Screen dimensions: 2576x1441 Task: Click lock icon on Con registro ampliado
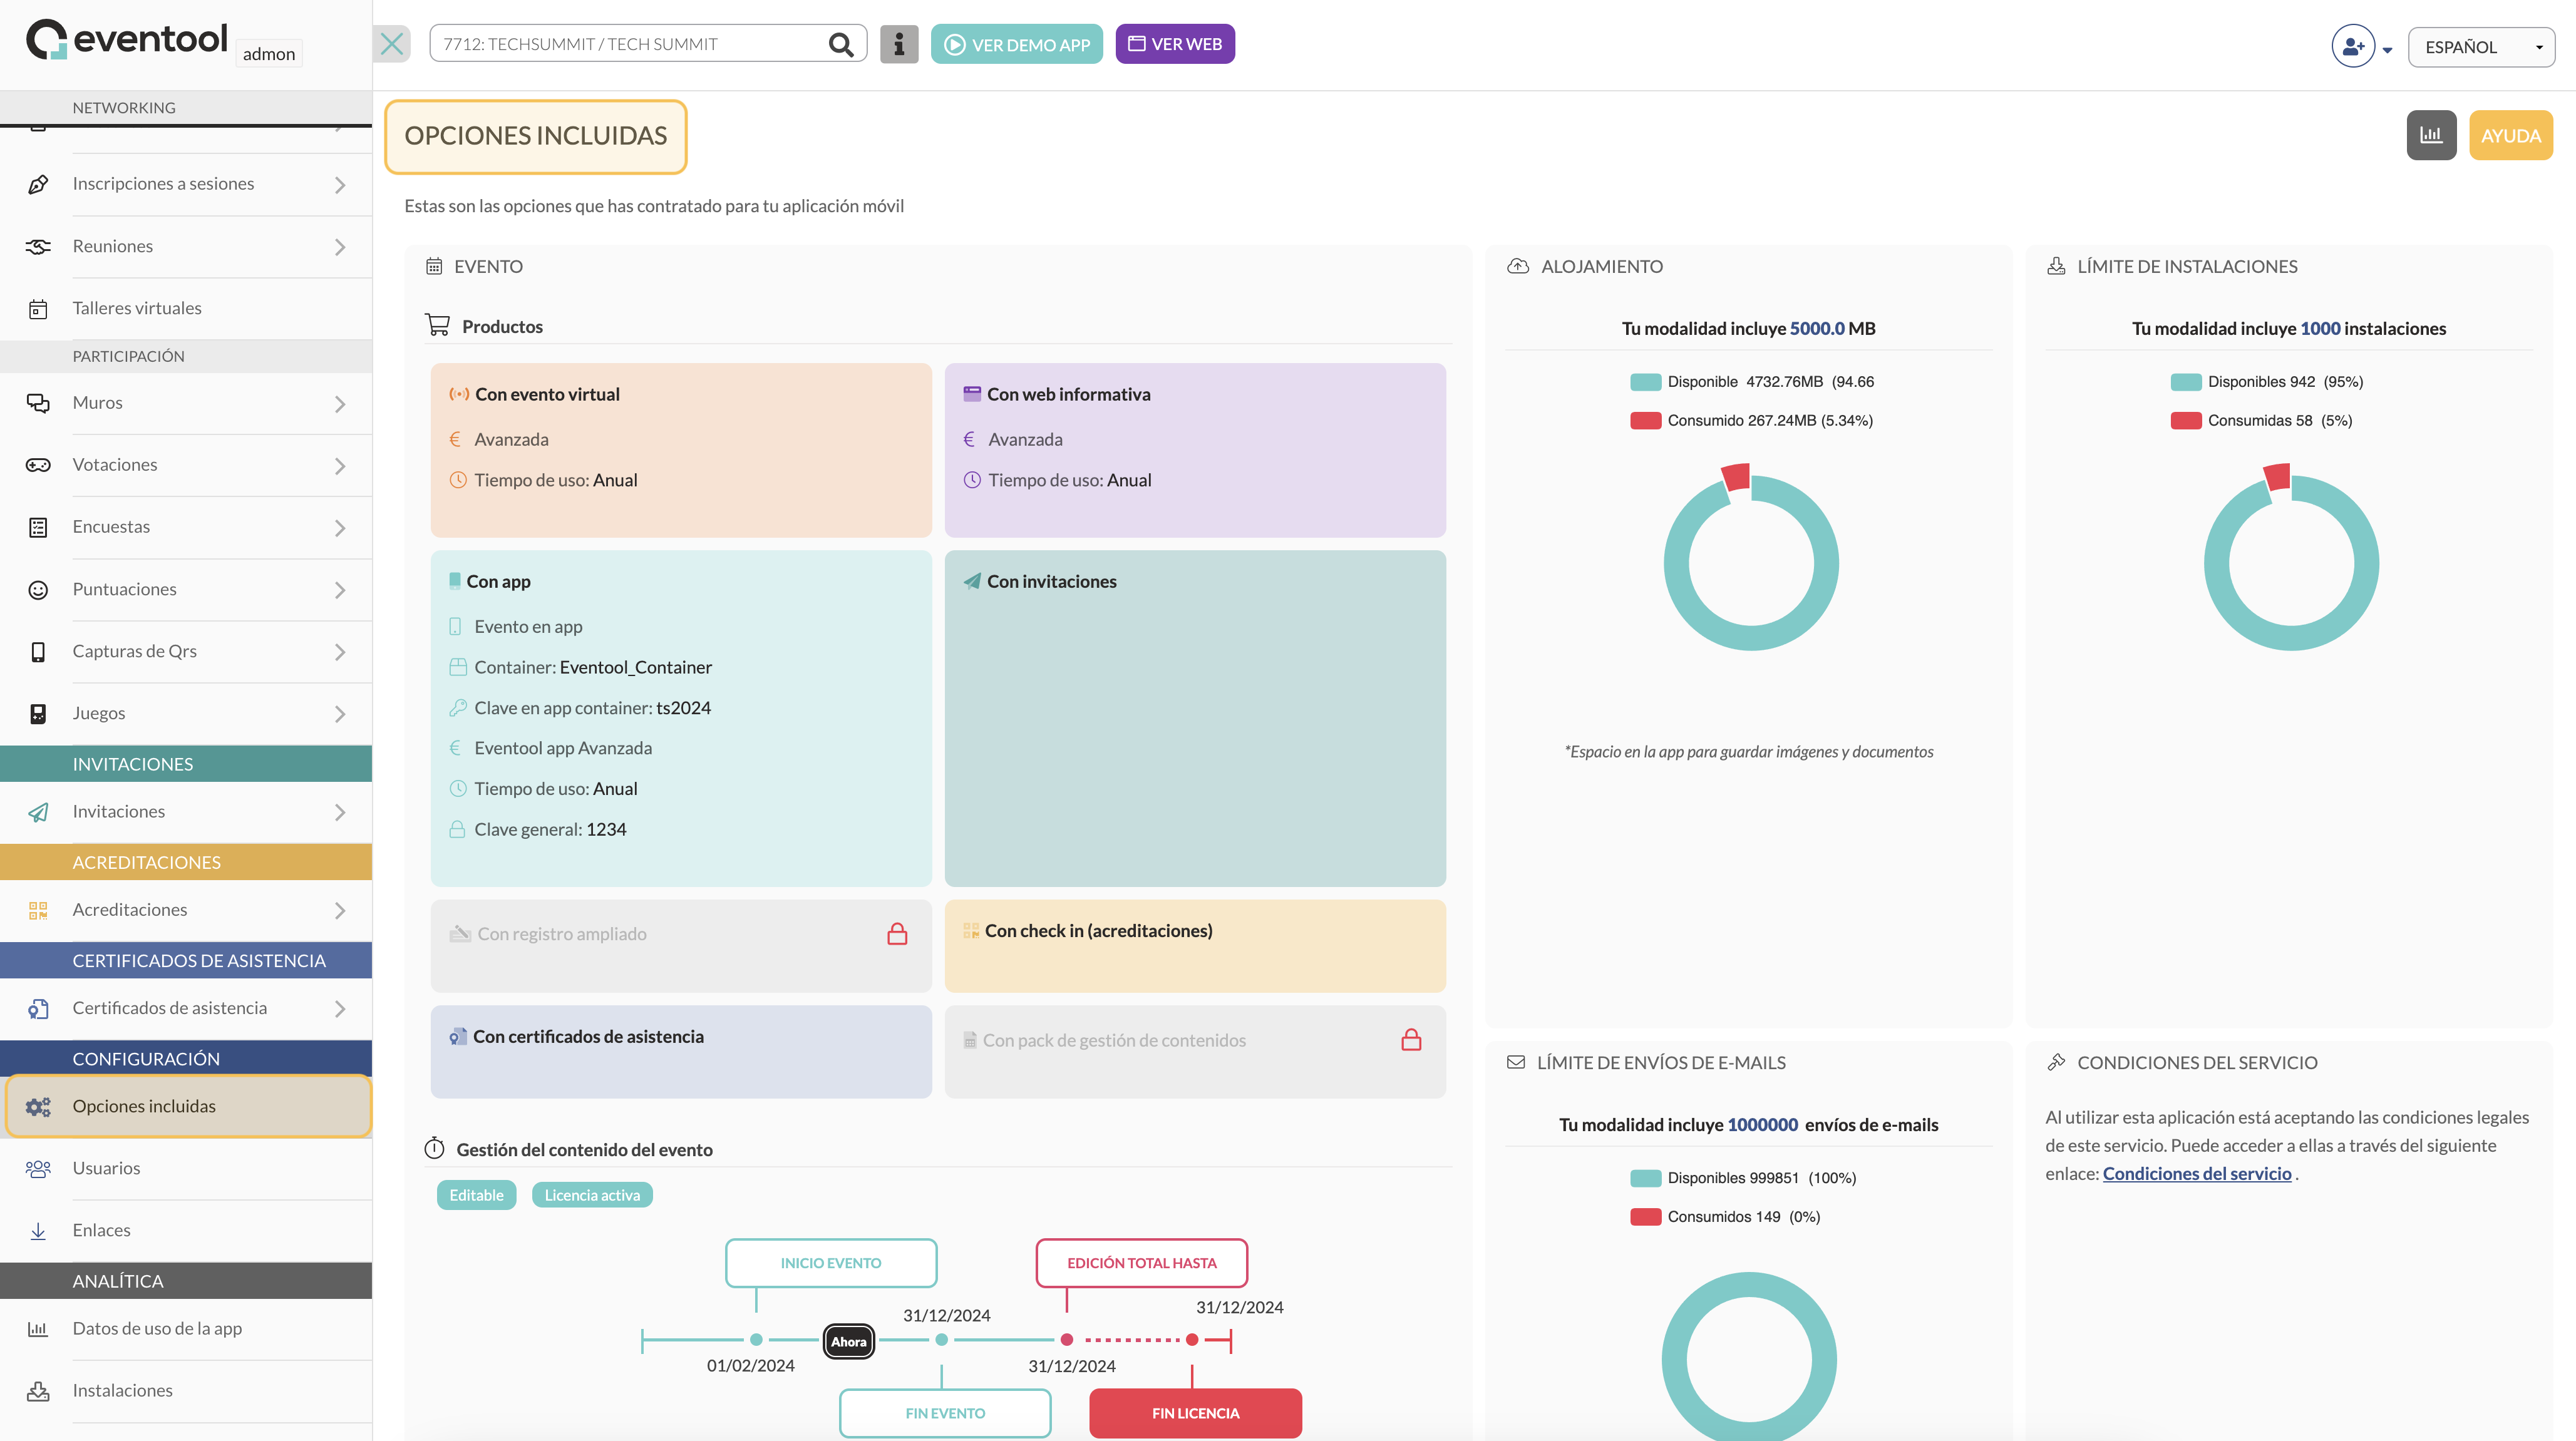coord(897,934)
